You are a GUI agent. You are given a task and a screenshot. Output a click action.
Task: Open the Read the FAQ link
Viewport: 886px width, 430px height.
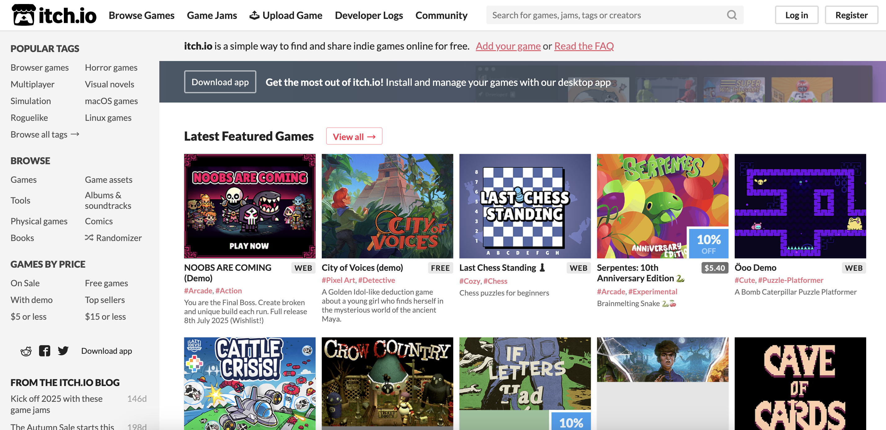coord(584,46)
